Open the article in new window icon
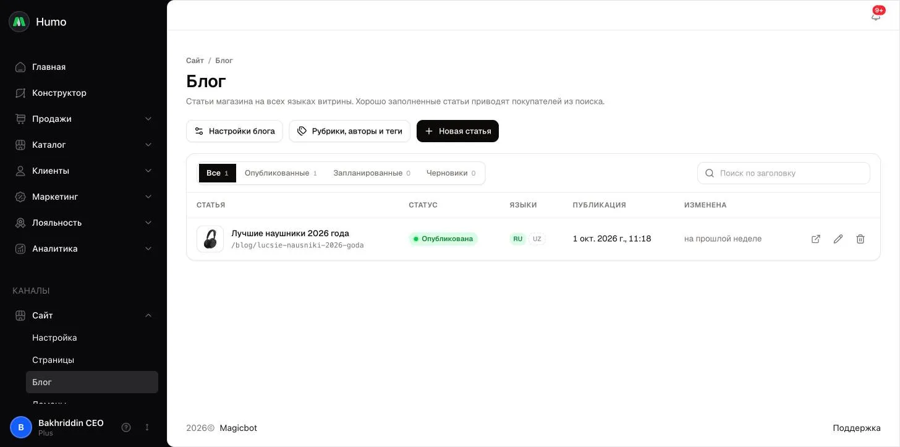The height and width of the screenshot is (447, 900). [816, 239]
